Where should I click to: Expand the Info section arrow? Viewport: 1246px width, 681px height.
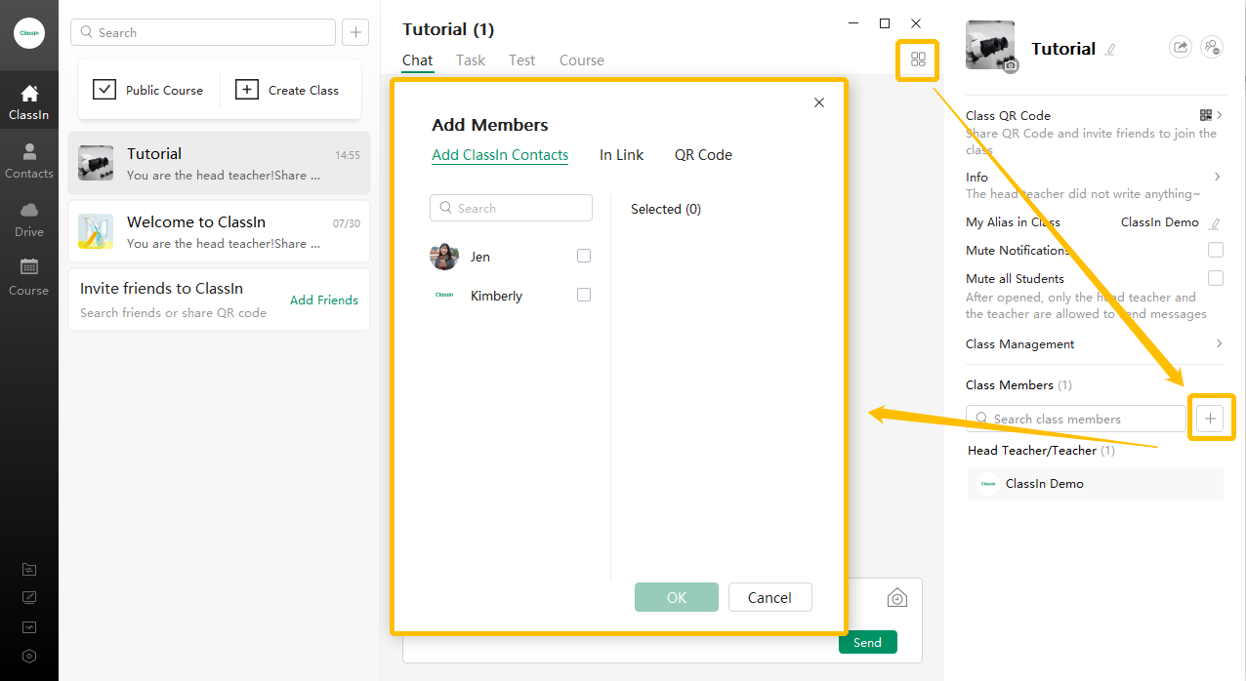point(1218,177)
